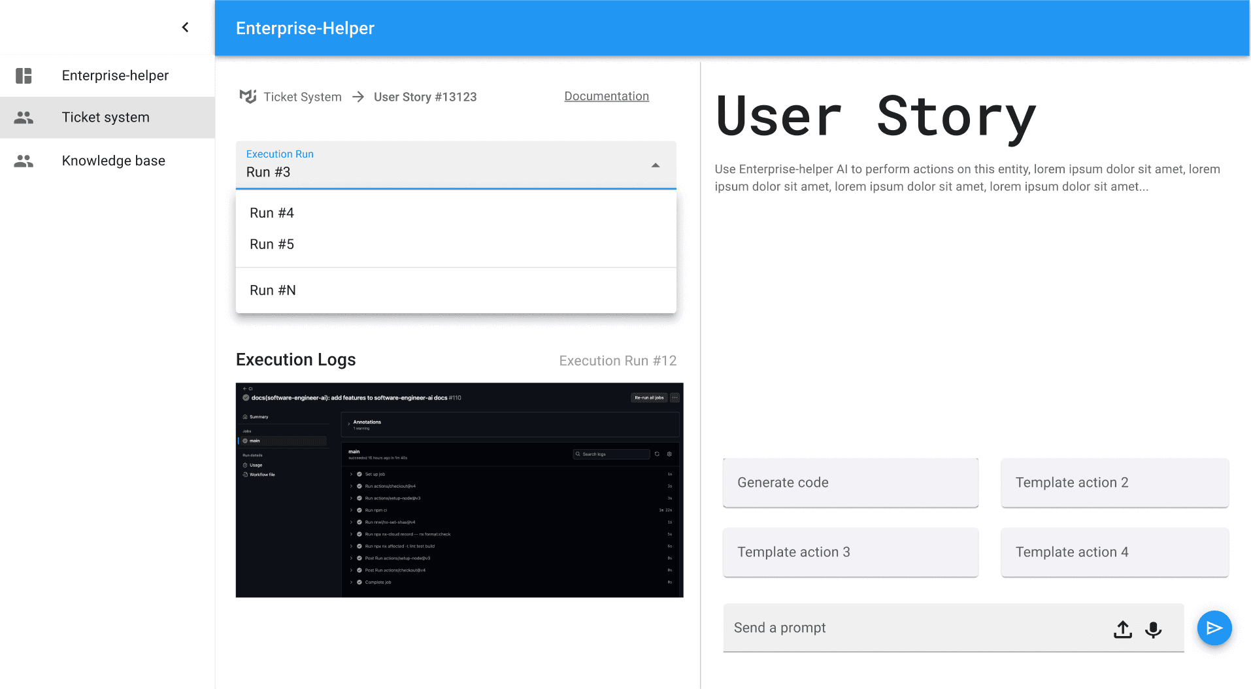Image resolution: width=1251 pixels, height=689 pixels.
Task: Click the Generate code button
Action: [x=850, y=483]
